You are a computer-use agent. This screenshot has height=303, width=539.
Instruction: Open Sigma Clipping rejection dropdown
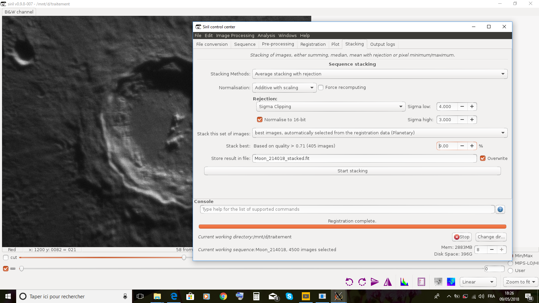pos(330,107)
